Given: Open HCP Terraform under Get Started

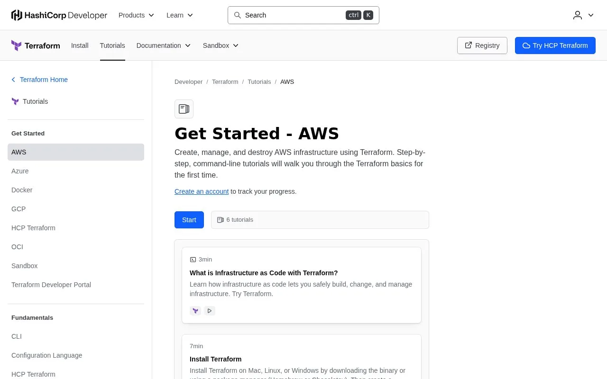Looking at the screenshot, I should pyautogui.click(x=76, y=228).
